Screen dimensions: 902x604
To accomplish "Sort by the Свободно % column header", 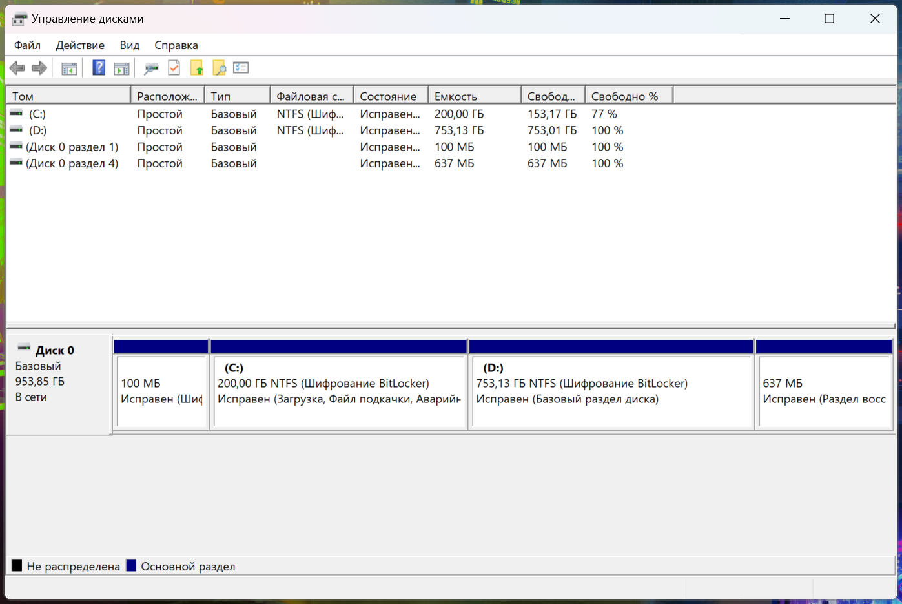I will click(x=629, y=96).
